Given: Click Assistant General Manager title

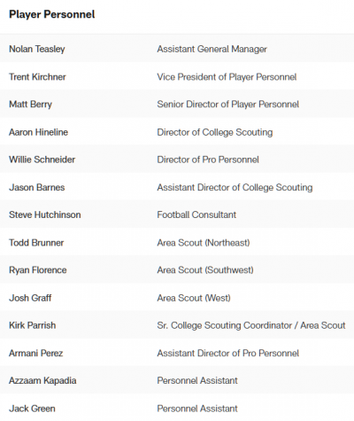Looking at the screenshot, I should 212,49.
